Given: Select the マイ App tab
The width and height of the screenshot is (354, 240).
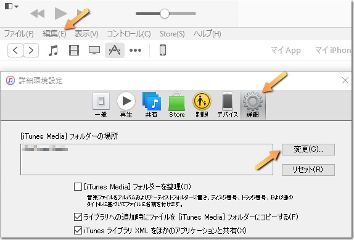Looking at the screenshot, I should (286, 50).
